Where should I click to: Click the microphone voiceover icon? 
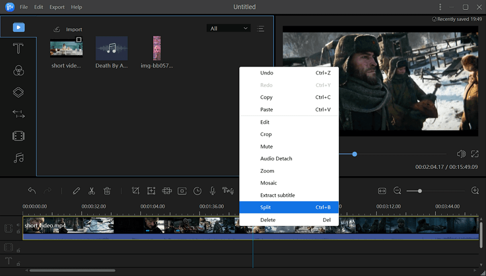pyautogui.click(x=212, y=191)
